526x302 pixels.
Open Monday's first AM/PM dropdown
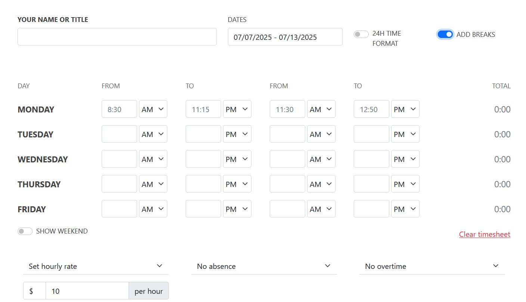pyautogui.click(x=153, y=109)
